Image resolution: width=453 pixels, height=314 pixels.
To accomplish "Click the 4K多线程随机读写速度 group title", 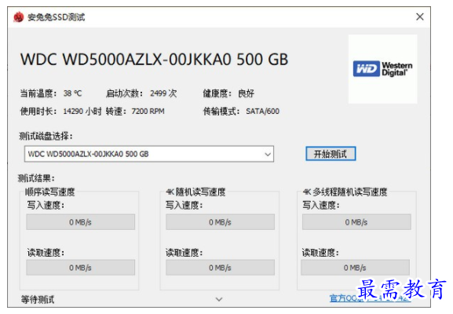I will pyautogui.click(x=345, y=192).
